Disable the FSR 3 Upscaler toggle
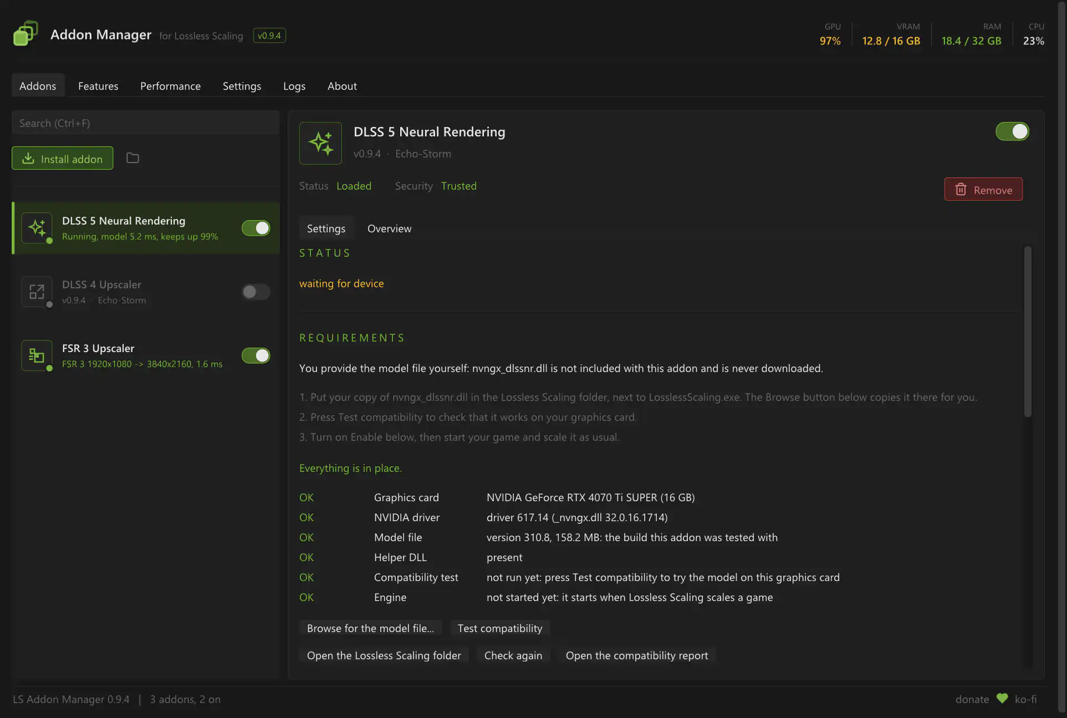Screen dimensions: 1067x718 256,355
